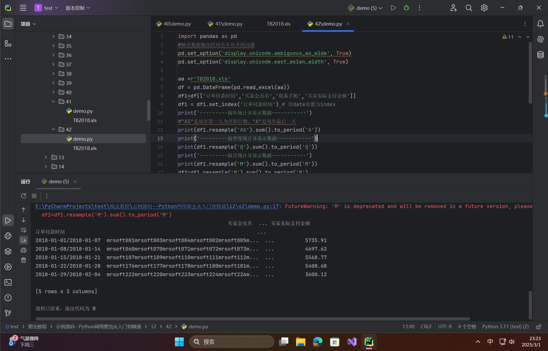Open the Terminal tool window
Screen dimensions: 548x351
pos(8,282)
